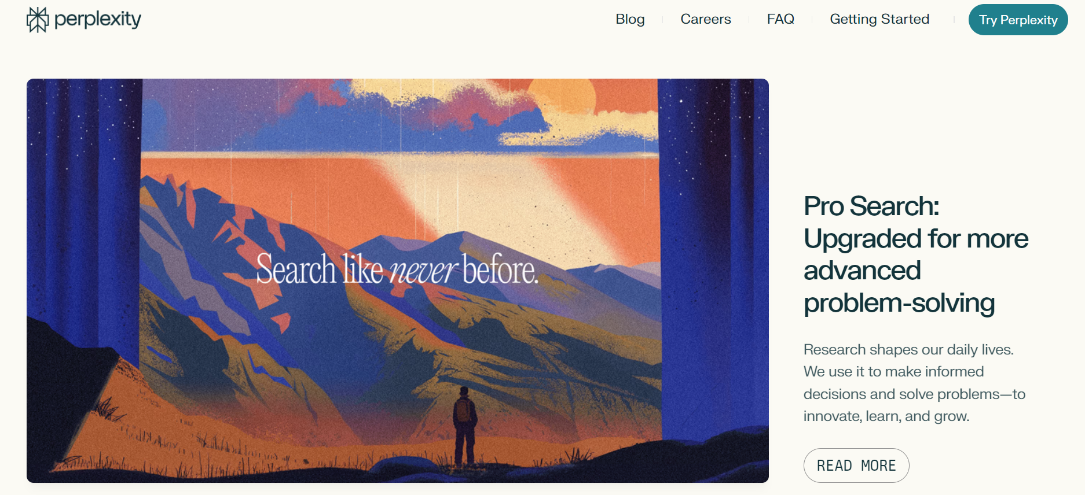Open the FAQ link

pos(780,19)
